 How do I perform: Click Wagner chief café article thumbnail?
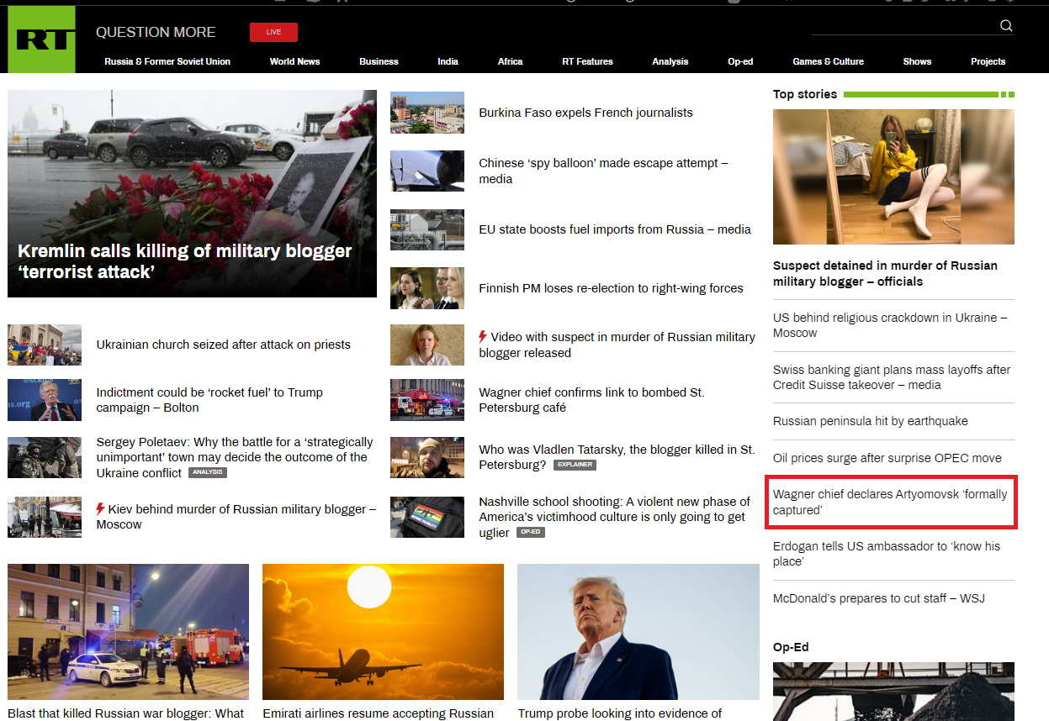[427, 400]
